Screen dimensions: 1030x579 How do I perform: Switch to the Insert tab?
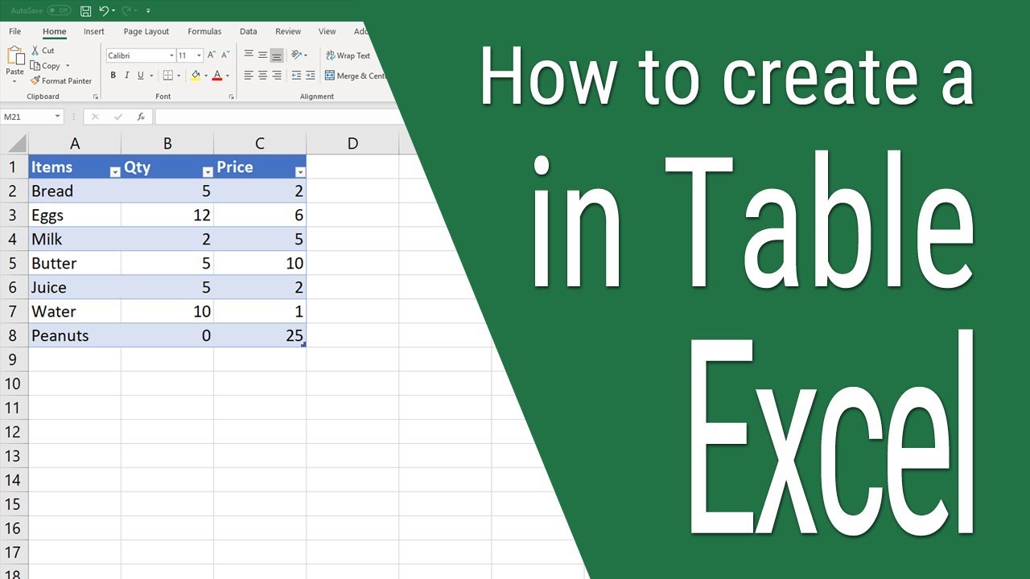[94, 31]
